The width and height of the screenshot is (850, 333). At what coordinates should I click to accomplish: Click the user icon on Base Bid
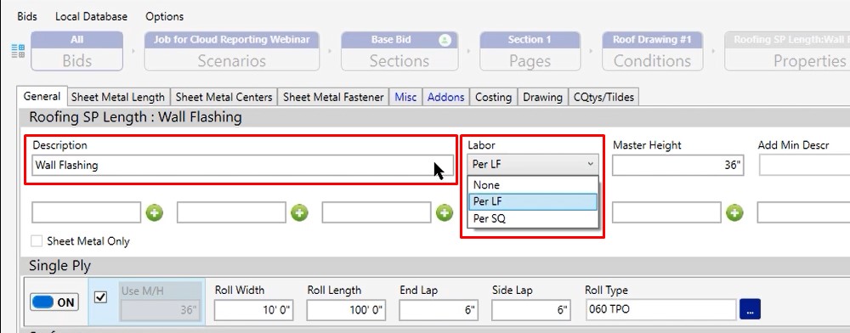pyautogui.click(x=445, y=40)
